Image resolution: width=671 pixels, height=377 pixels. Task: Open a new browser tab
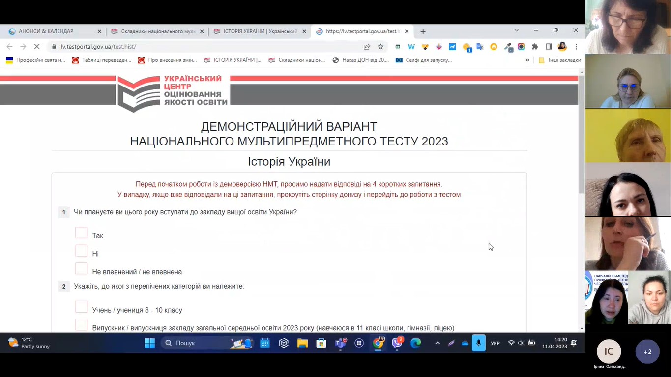(x=423, y=31)
